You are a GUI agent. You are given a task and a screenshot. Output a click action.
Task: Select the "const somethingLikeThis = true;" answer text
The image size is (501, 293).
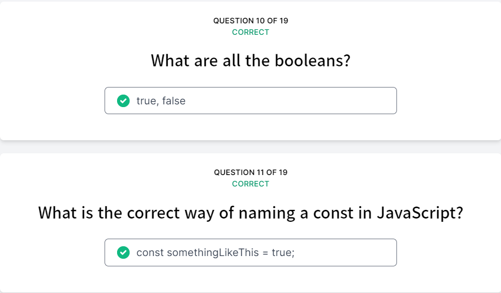tap(215, 252)
